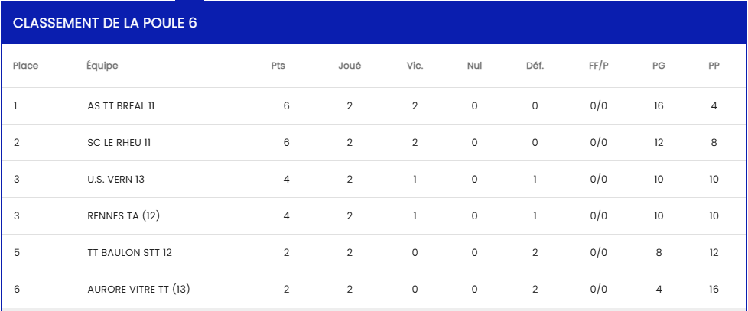Image resolution: width=748 pixels, height=311 pixels.
Task: Click the Joué column header
Action: coord(350,66)
